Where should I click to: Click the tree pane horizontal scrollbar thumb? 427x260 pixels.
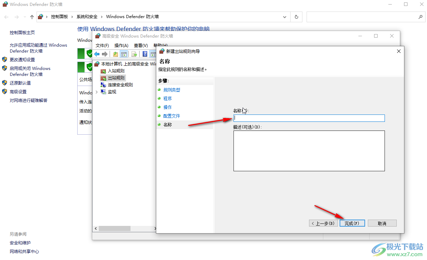click(x=114, y=229)
